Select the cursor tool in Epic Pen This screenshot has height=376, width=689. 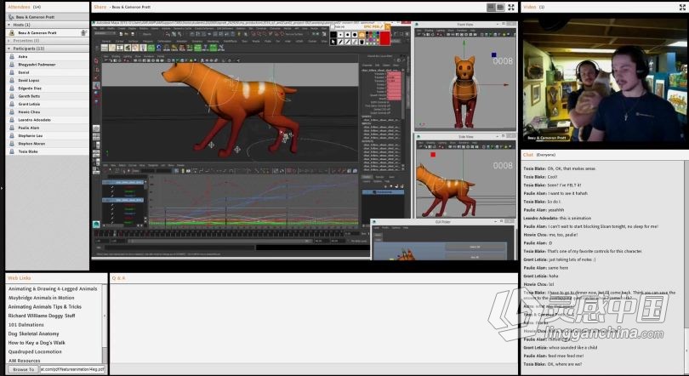333,42
